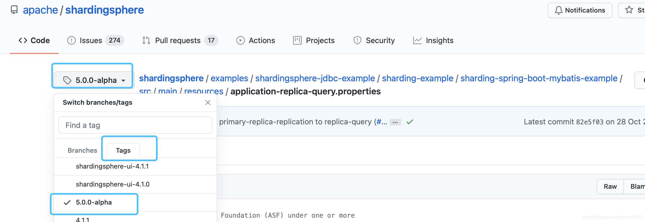Click the Switch branches/tags header text

(98, 103)
